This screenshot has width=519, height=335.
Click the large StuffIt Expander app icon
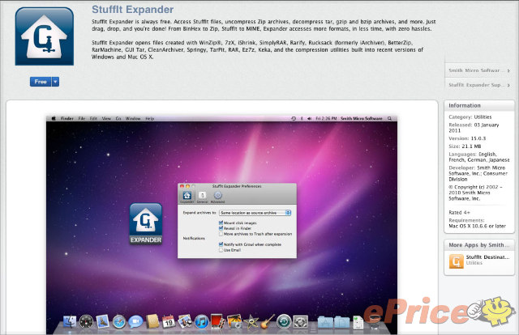[45, 36]
